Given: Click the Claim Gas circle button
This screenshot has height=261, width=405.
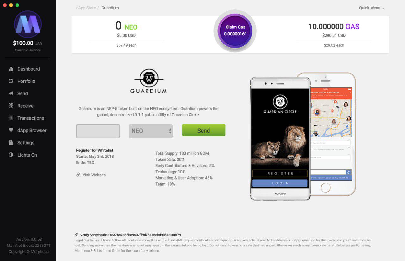Looking at the screenshot, I should coord(235,31).
